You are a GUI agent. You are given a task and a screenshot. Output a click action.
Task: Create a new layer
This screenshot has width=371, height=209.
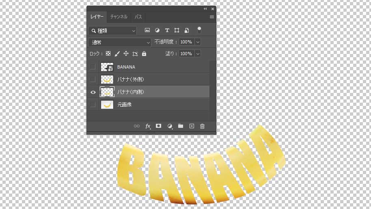[x=192, y=126]
